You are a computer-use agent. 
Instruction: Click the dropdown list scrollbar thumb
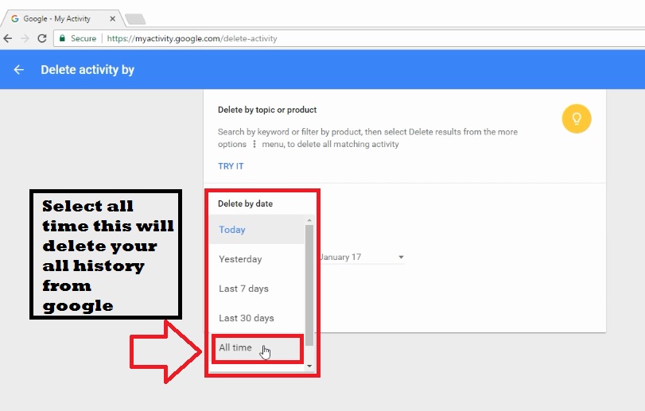(x=309, y=285)
